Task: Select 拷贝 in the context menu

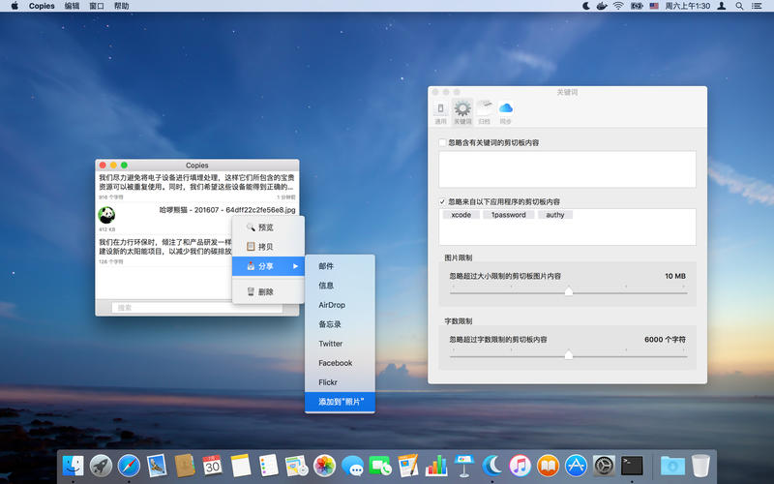Action: [265, 247]
